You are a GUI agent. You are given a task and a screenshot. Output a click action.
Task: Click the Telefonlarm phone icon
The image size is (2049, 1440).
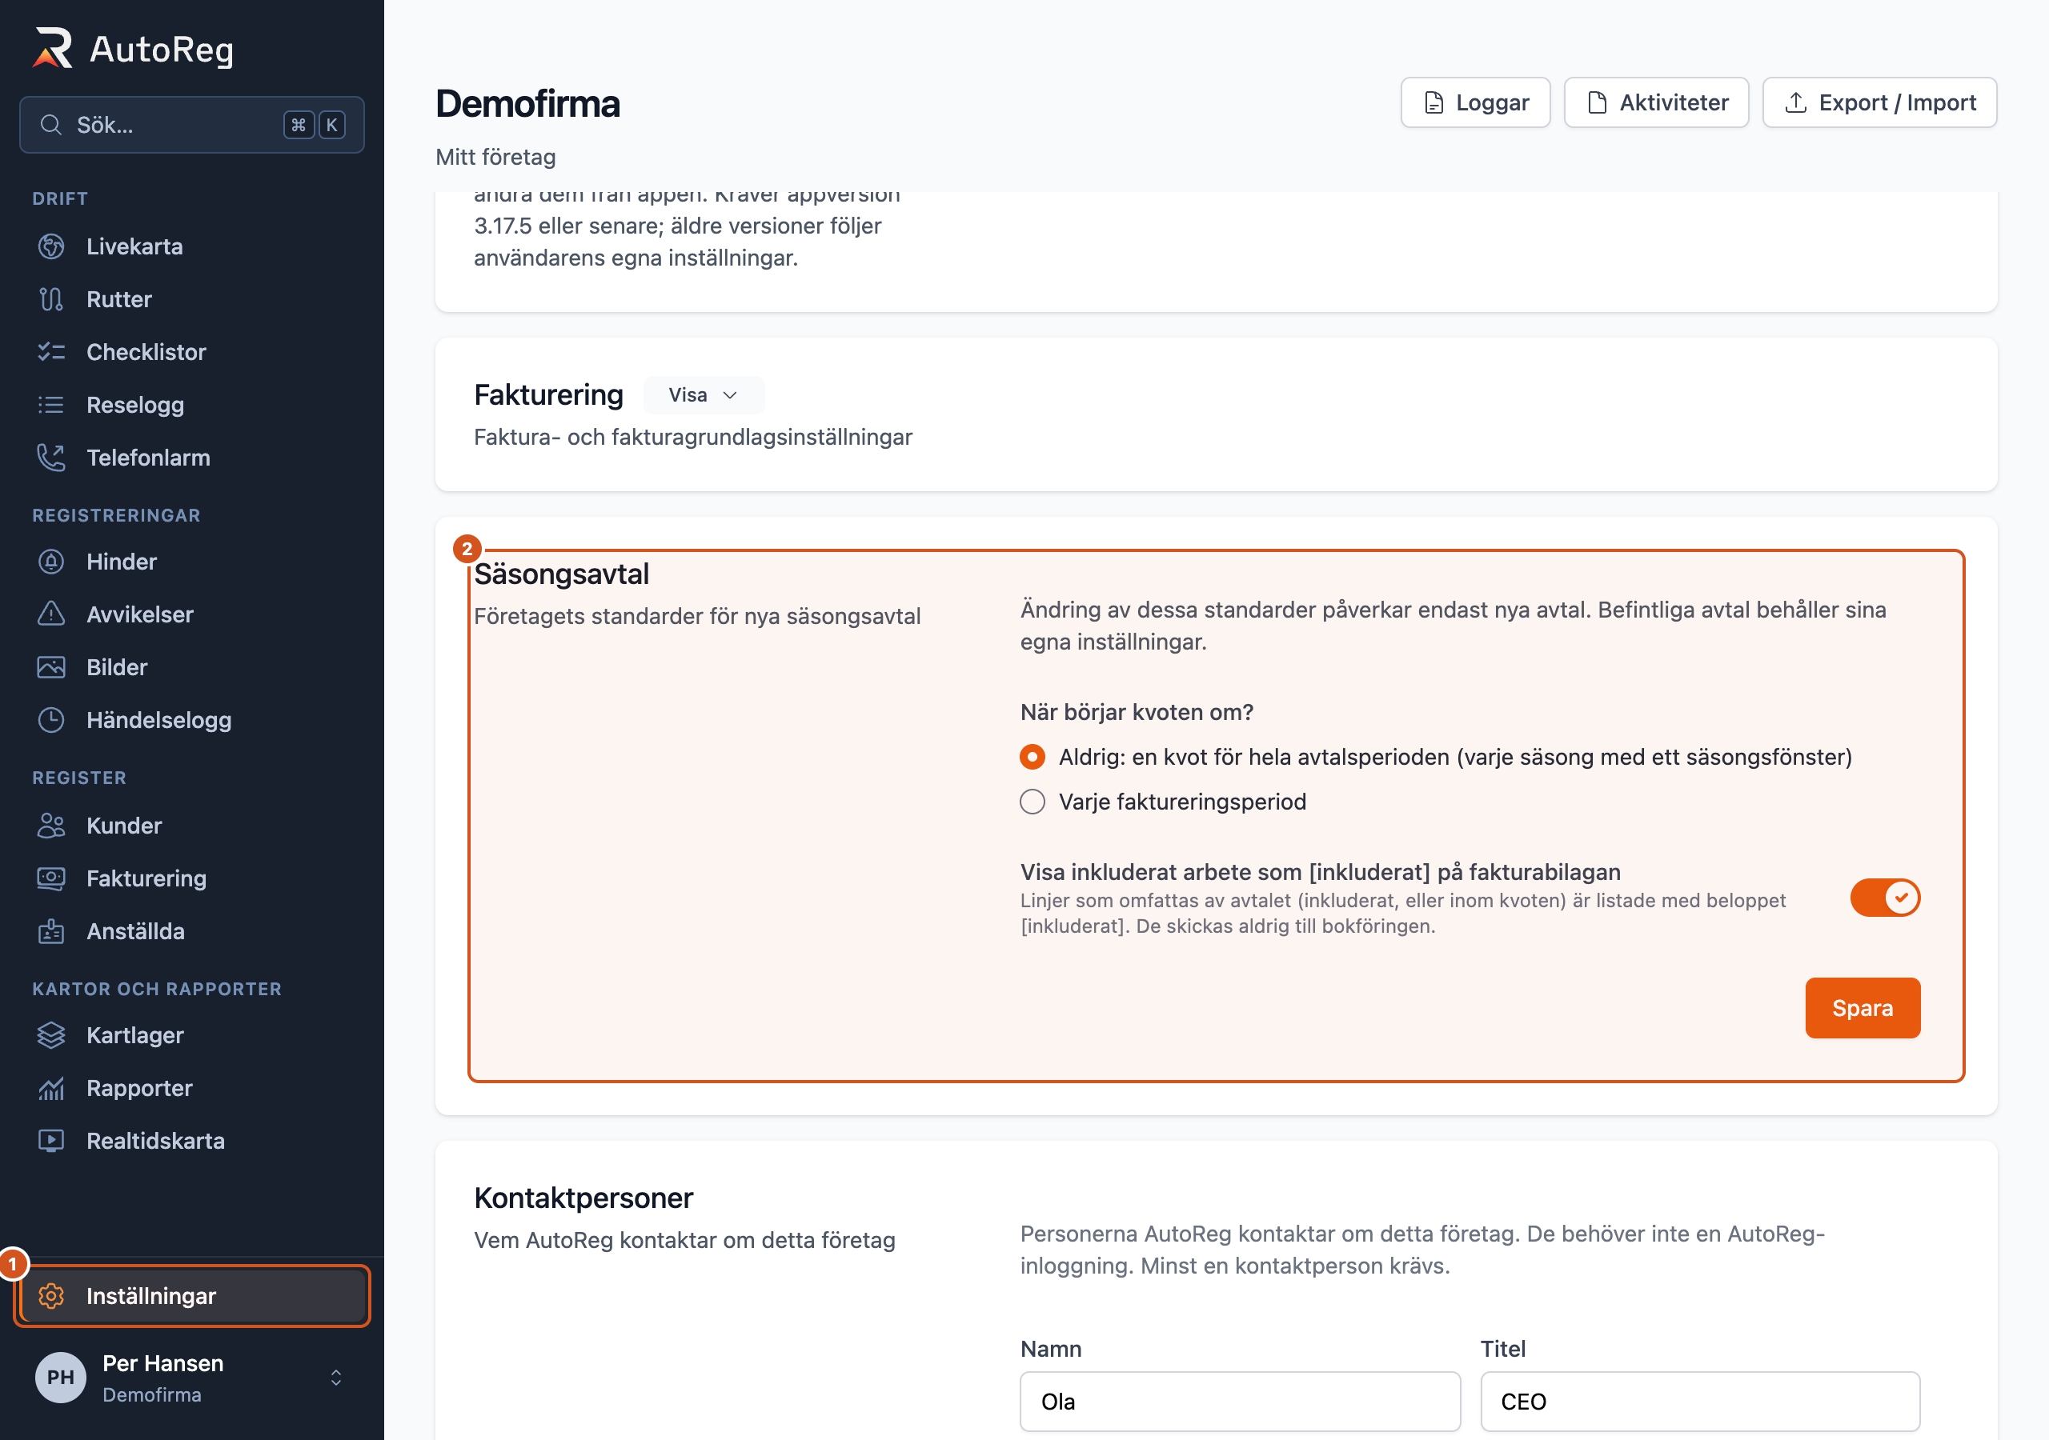(x=51, y=458)
